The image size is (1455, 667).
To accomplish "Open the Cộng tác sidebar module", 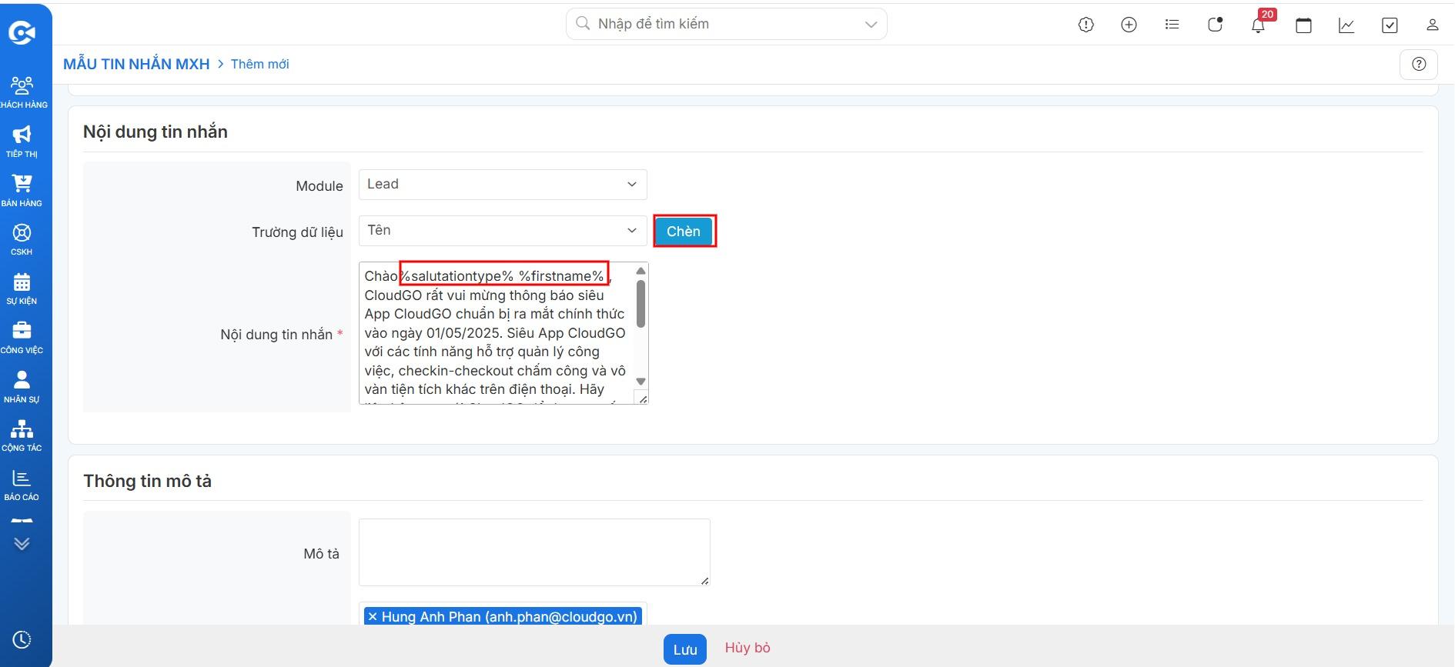I will [22, 435].
